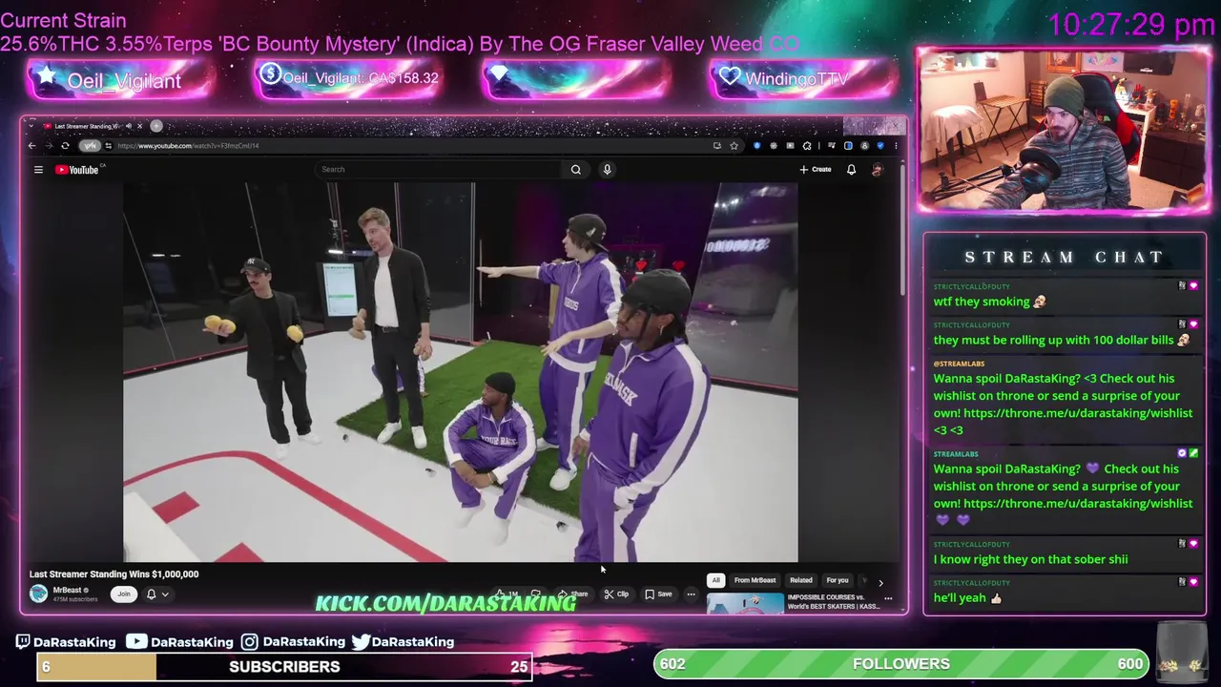This screenshot has height=687, width=1221.
Task: Open MrBeast channel avatar
Action: tap(38, 593)
